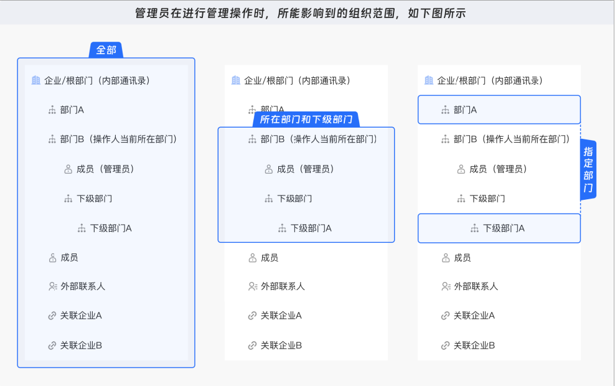Click 外部联系人 text in the 全部 panel
This screenshot has width=615, height=386.
[83, 286]
